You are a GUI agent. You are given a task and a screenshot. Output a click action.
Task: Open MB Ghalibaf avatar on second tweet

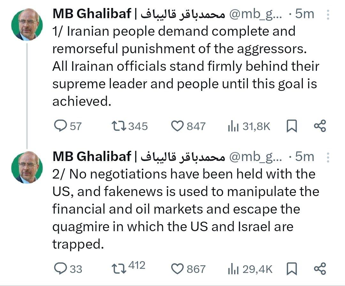pyautogui.click(x=27, y=167)
